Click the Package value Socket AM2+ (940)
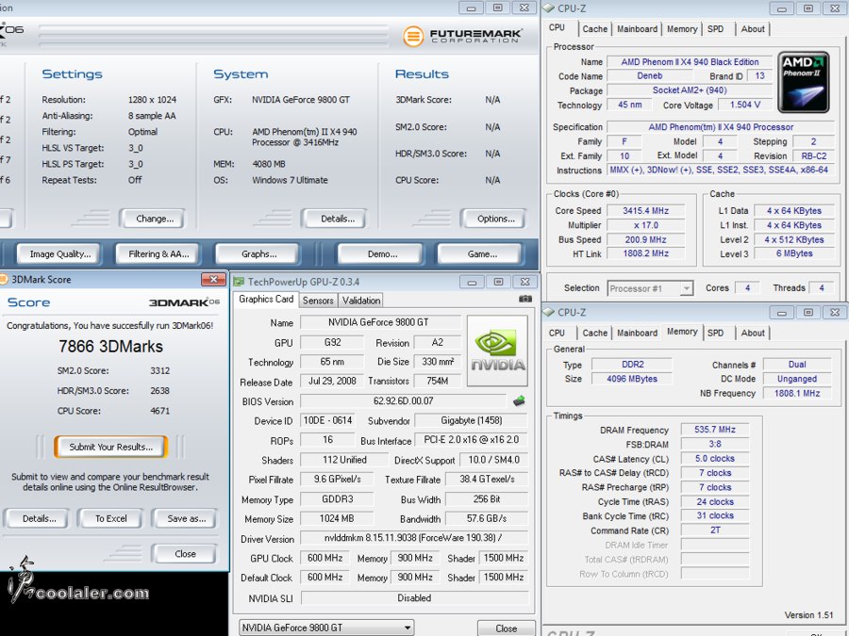Viewport: 849px width, 636px height. pos(690,90)
